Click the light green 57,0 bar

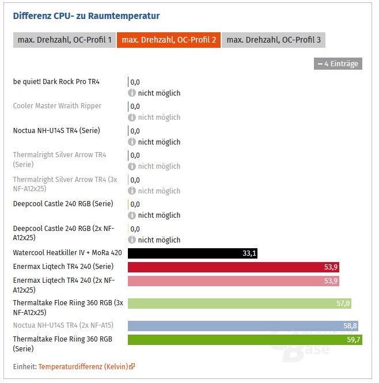pyautogui.click(x=240, y=304)
